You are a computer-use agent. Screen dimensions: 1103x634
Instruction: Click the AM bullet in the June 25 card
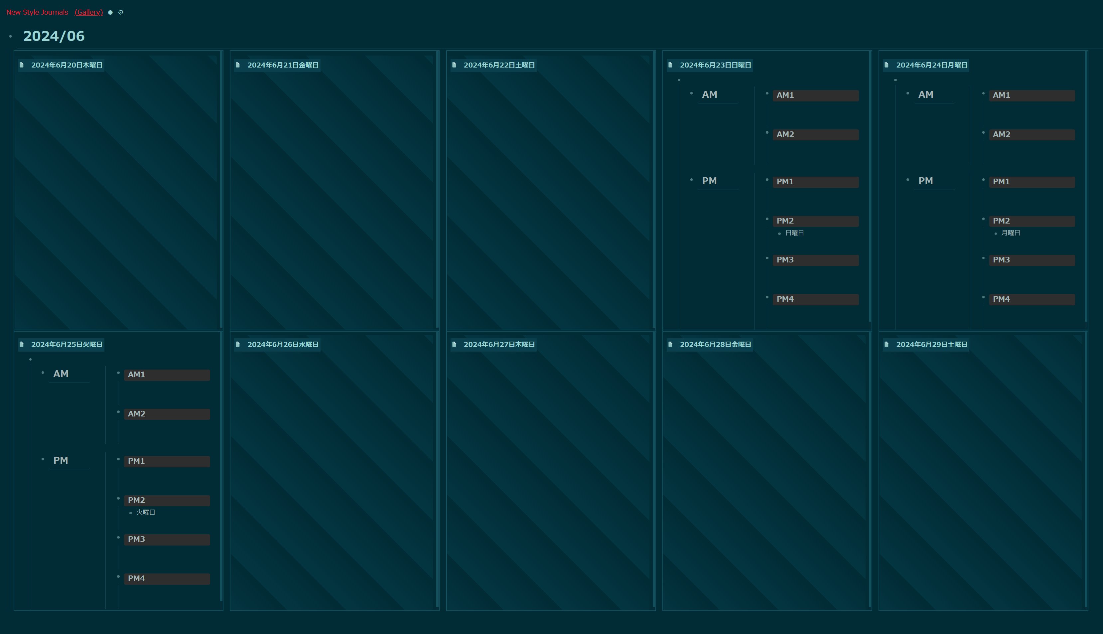(43, 373)
